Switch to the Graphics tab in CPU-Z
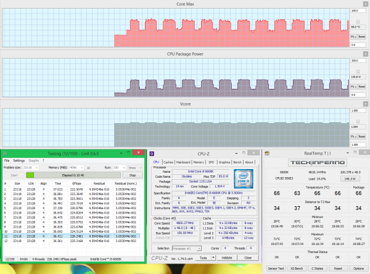The image size is (370, 274). [224, 162]
